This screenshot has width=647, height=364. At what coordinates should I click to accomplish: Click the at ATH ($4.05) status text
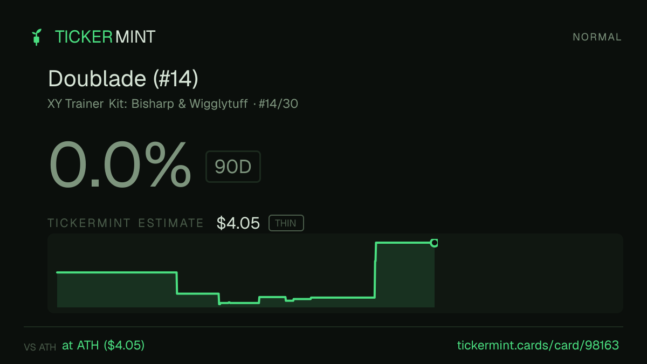(x=103, y=346)
